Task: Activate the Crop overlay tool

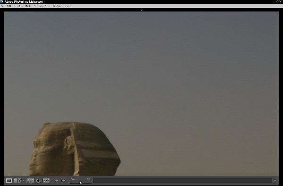Action: [30, 180]
